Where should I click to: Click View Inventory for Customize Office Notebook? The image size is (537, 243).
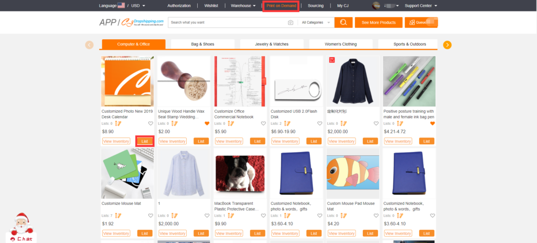click(x=229, y=141)
